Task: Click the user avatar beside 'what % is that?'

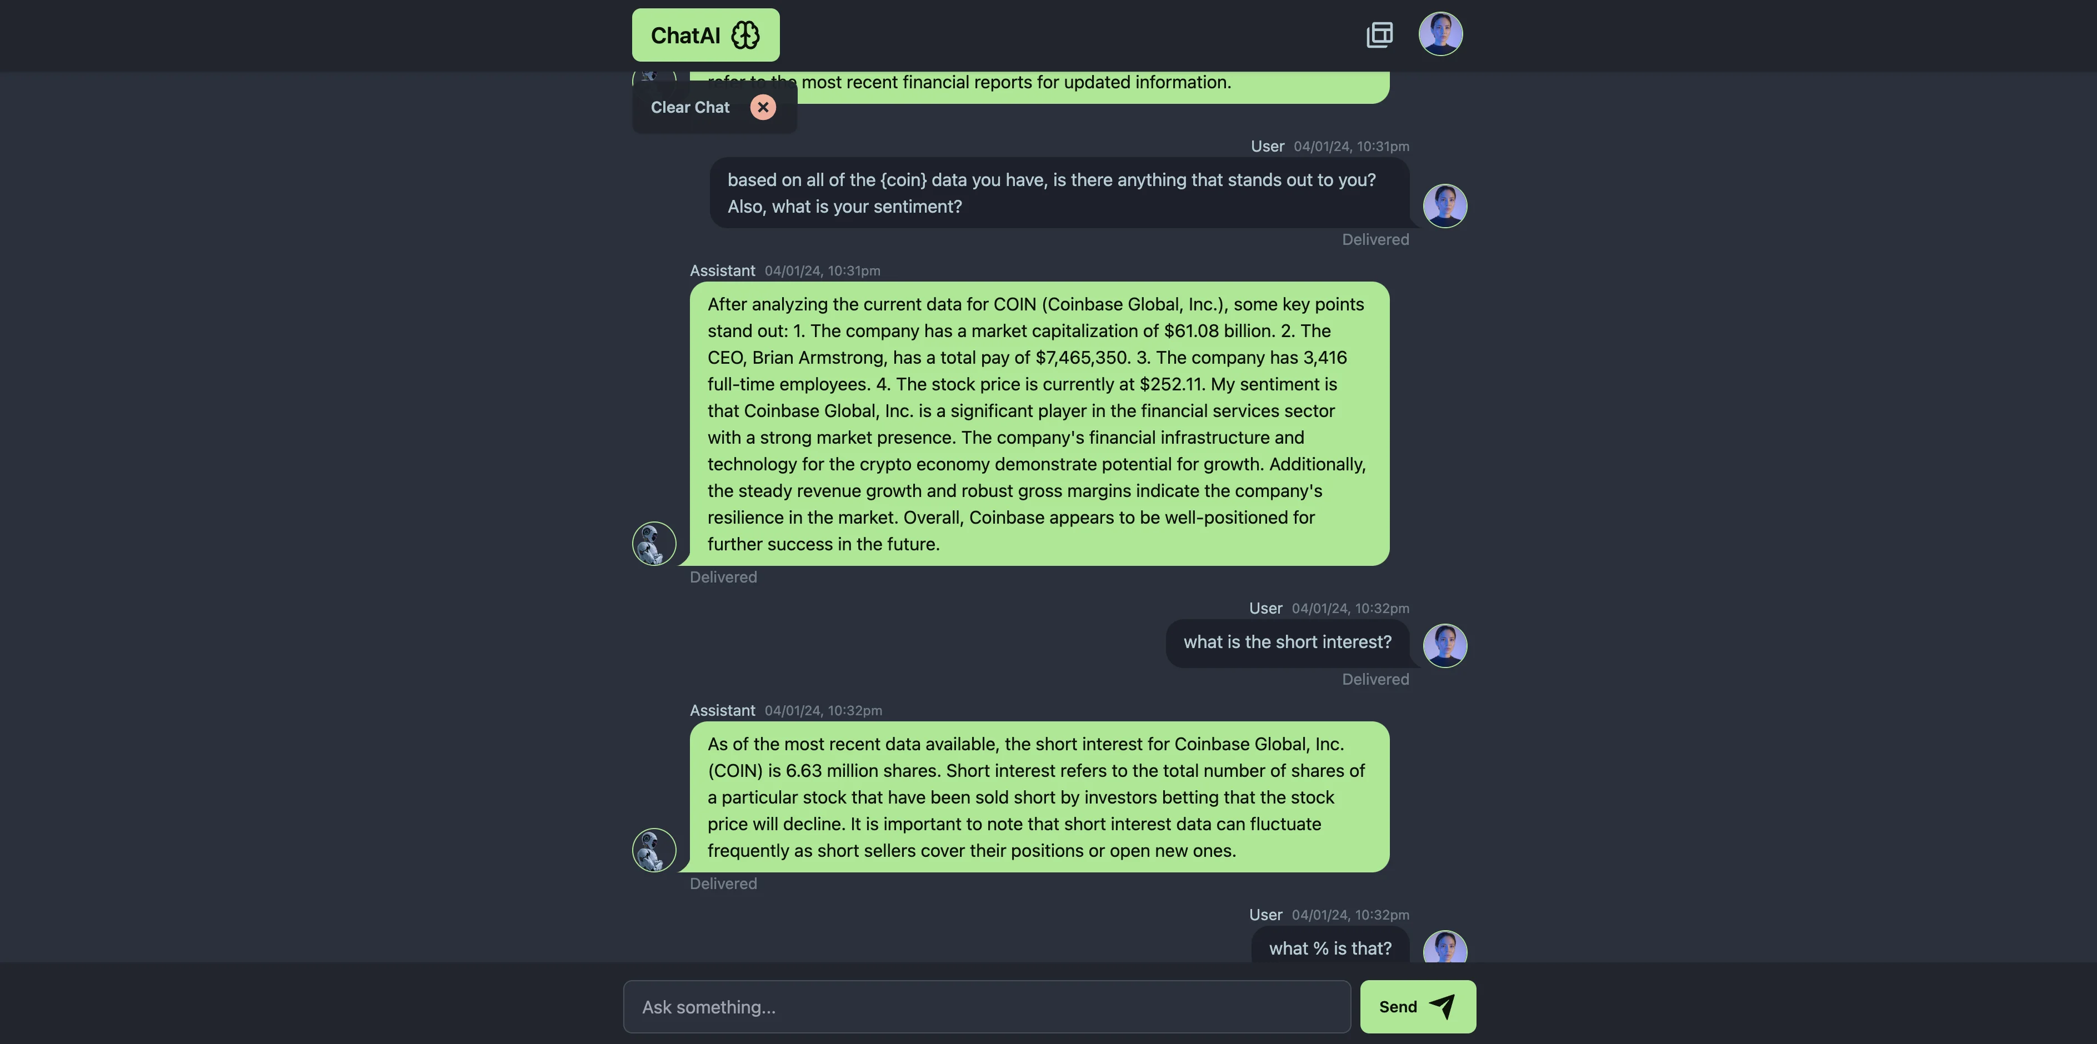Action: click(x=1445, y=948)
